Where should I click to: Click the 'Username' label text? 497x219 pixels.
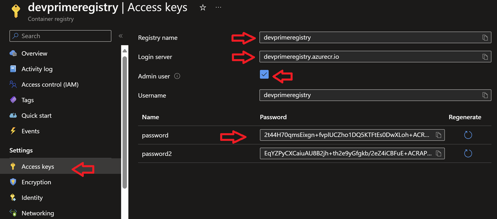click(152, 96)
